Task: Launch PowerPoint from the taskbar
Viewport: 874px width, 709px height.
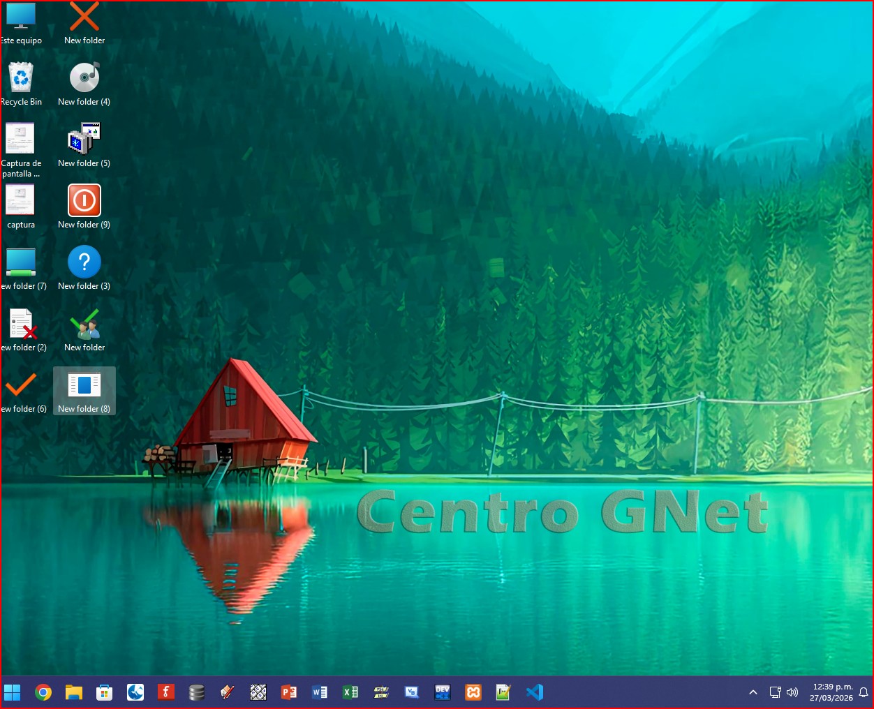Action: pyautogui.click(x=288, y=692)
